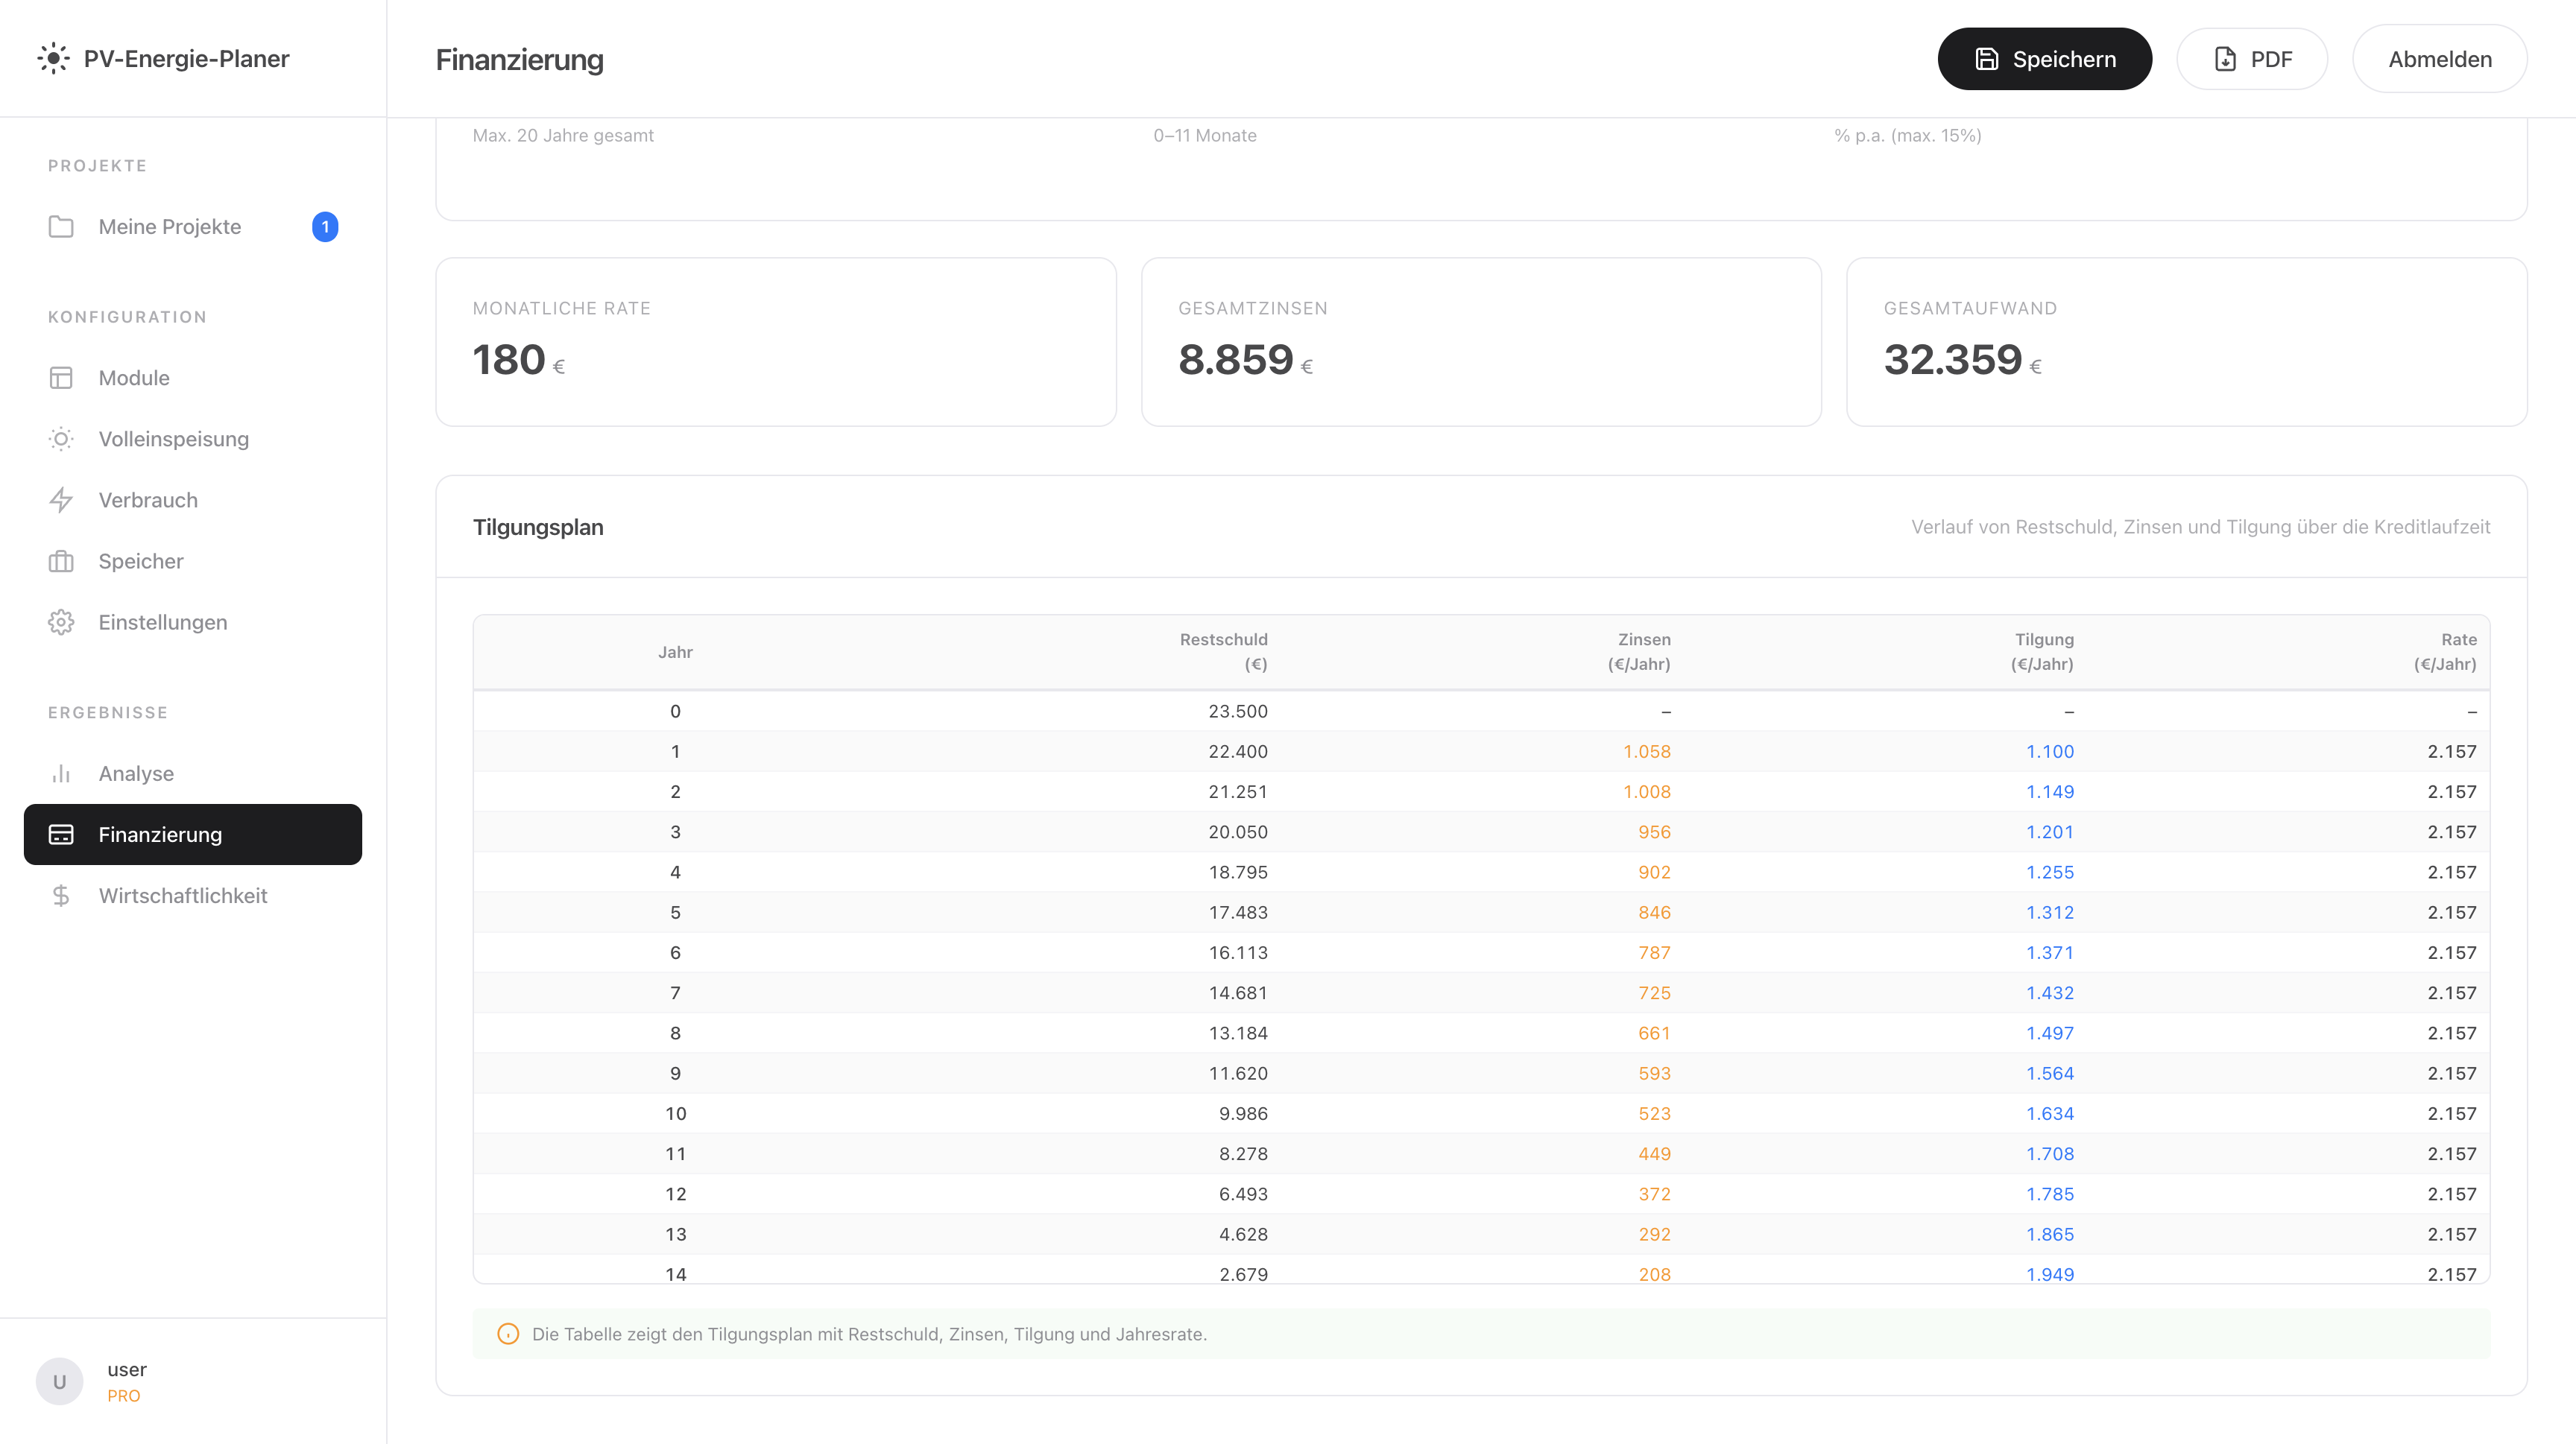
Task: Click the user avatar circle
Action: point(59,1381)
